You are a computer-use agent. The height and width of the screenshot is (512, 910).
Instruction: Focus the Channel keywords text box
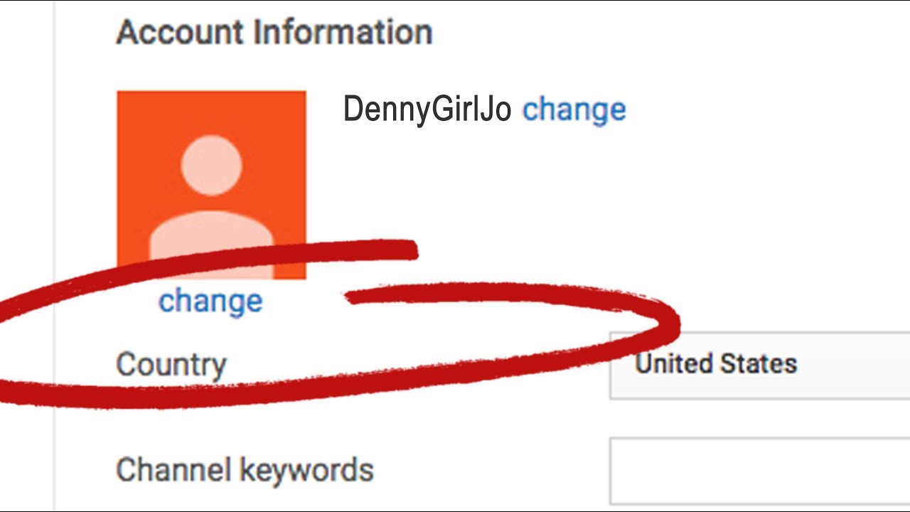pyautogui.click(x=759, y=471)
